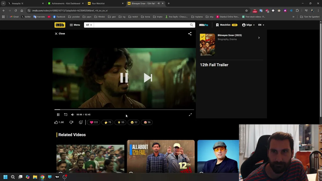The image size is (322, 181).
Task: Close the video player view
Action: [60, 33]
